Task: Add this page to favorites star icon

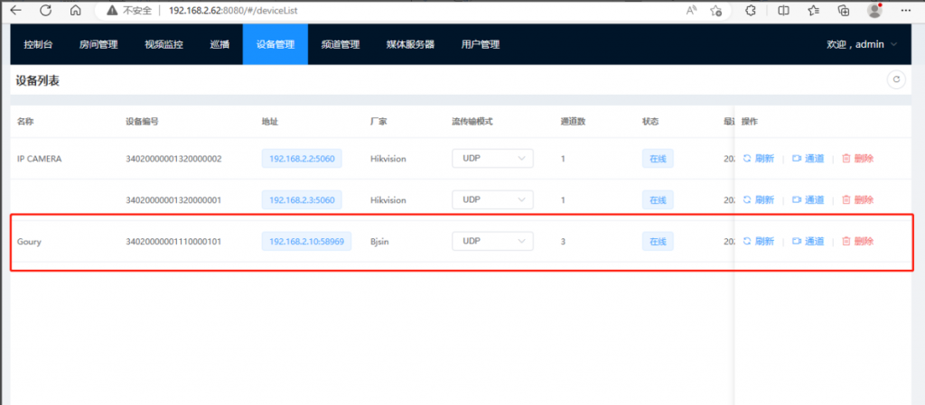Action: pos(716,11)
